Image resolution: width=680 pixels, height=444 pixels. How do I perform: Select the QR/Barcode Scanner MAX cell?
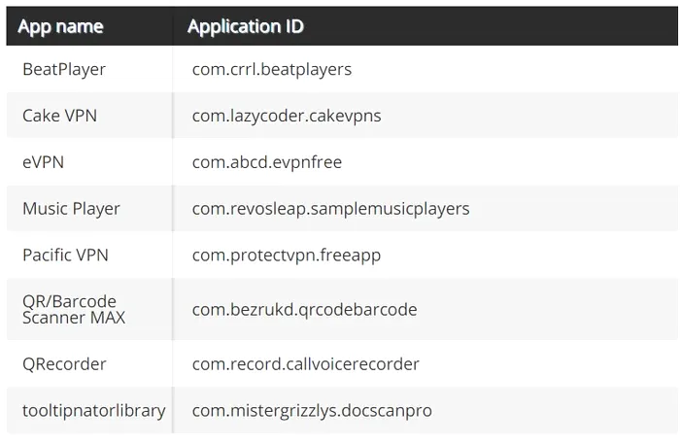tap(73, 309)
